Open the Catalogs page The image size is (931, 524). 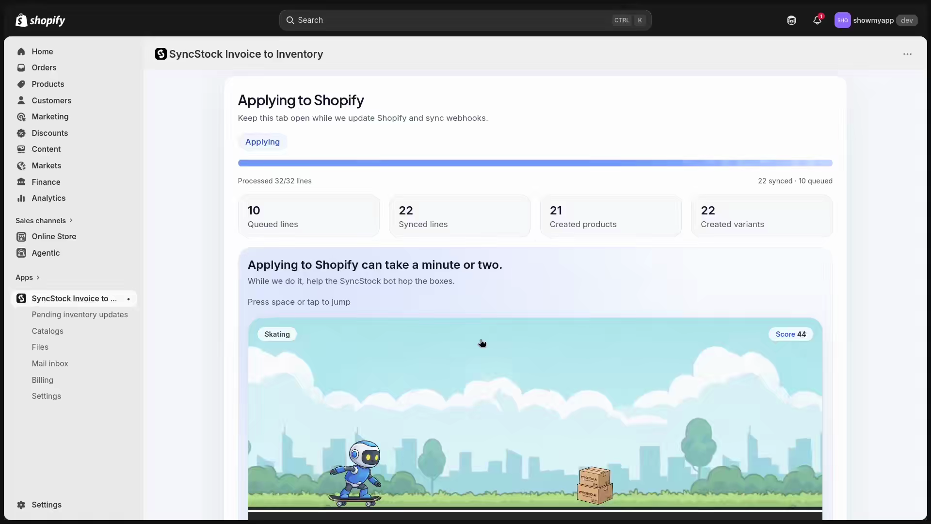coord(48,331)
